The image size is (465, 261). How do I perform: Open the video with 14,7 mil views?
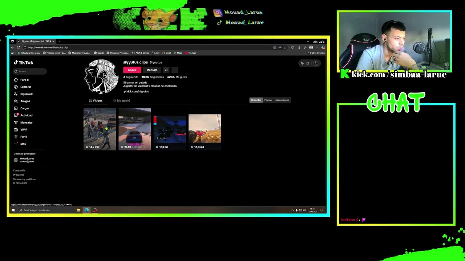100,129
